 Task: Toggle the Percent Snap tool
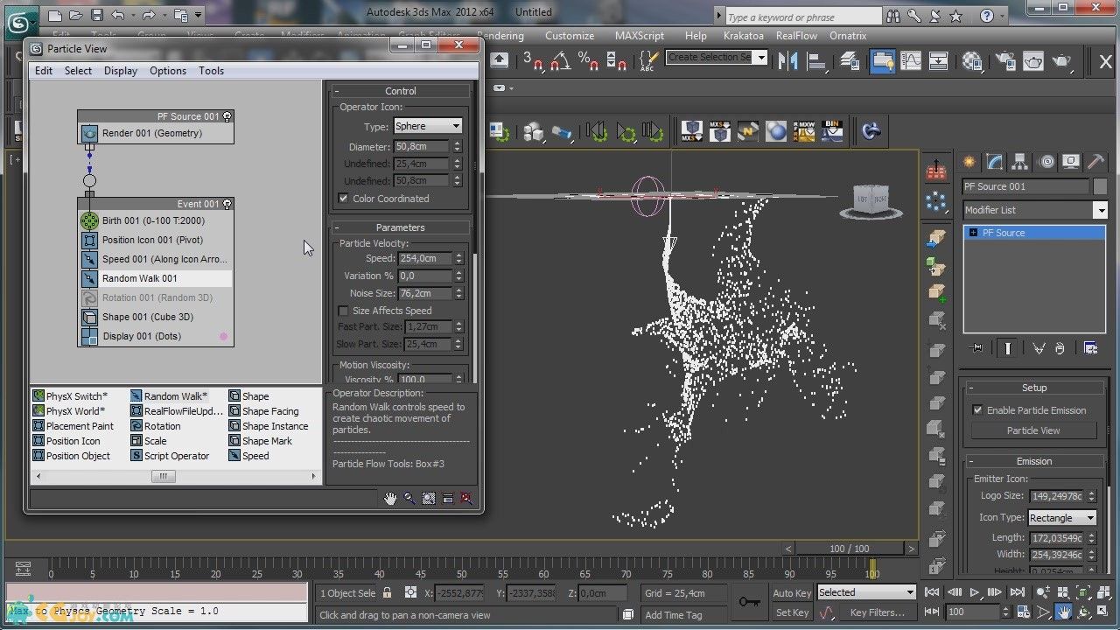(589, 60)
